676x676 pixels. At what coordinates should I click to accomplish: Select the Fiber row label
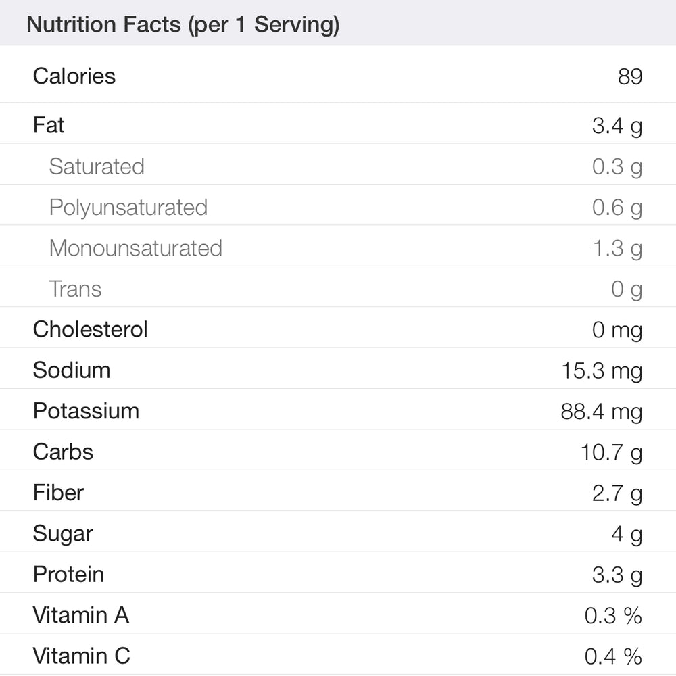59,492
